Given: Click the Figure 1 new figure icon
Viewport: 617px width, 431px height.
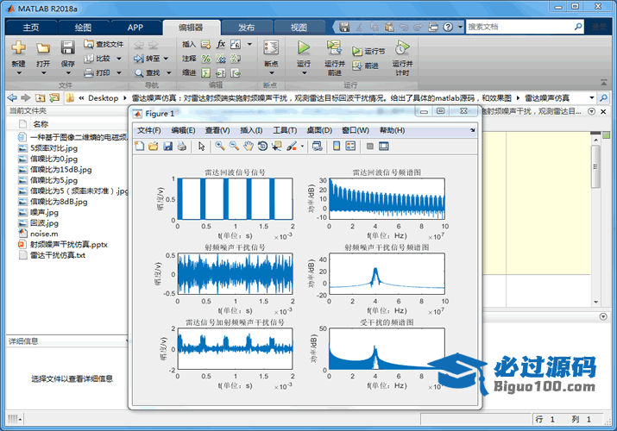Looking at the screenshot, I should coord(139,147).
